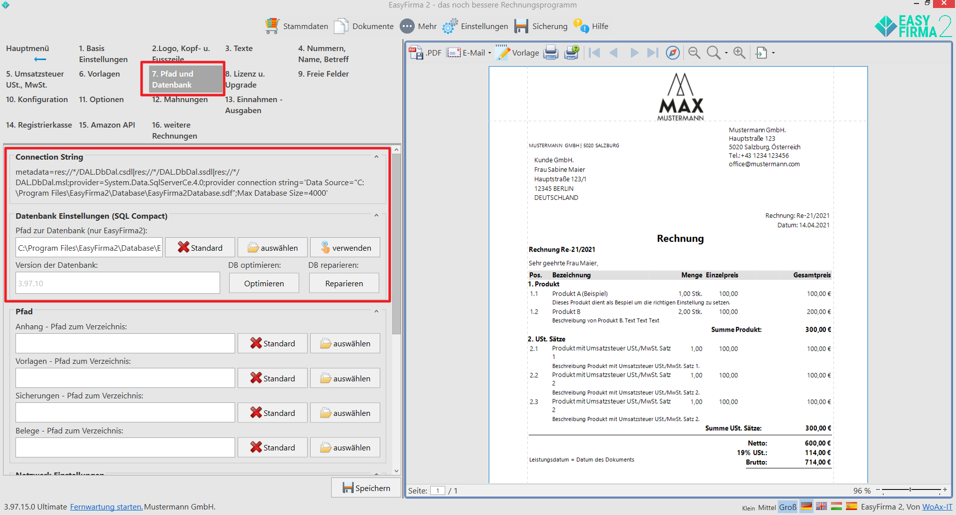
Task: Save settings with Speichern
Action: pyautogui.click(x=366, y=488)
